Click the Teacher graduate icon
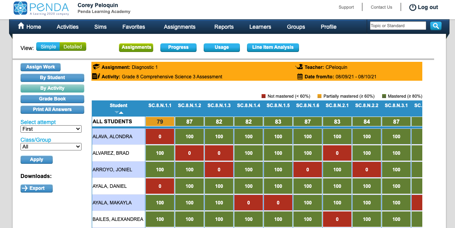The height and width of the screenshot is (228, 455). pos(299,67)
